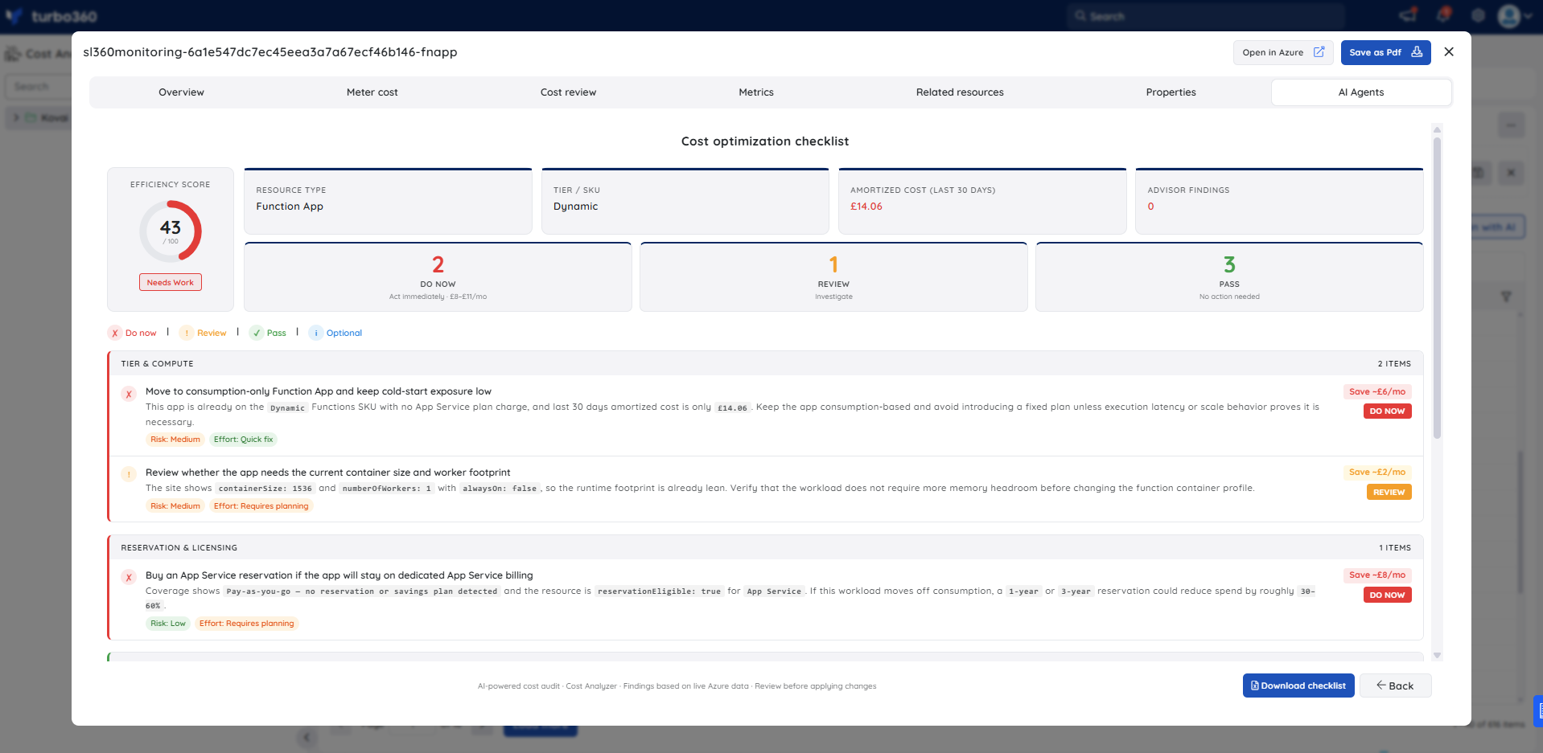Click the document icon in Download checklist
Screen dimensions: 1543x753
click(1255, 685)
